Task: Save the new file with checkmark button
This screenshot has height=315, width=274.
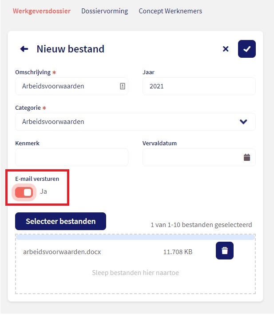Action: point(247,49)
